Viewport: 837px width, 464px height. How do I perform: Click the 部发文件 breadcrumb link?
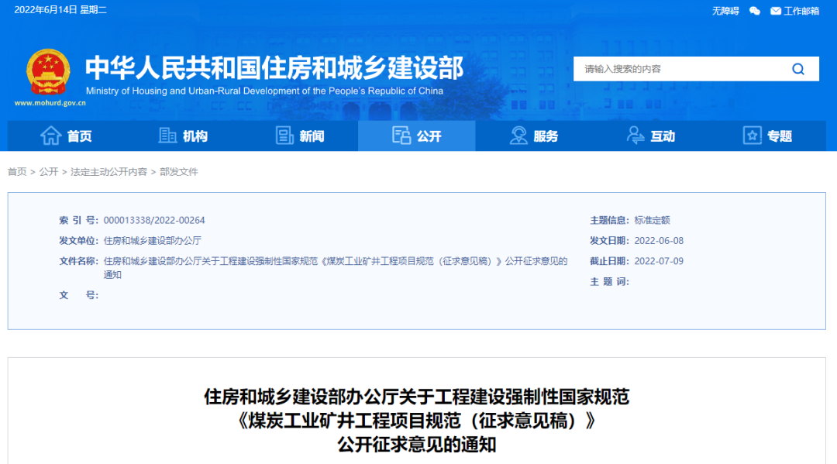[179, 172]
